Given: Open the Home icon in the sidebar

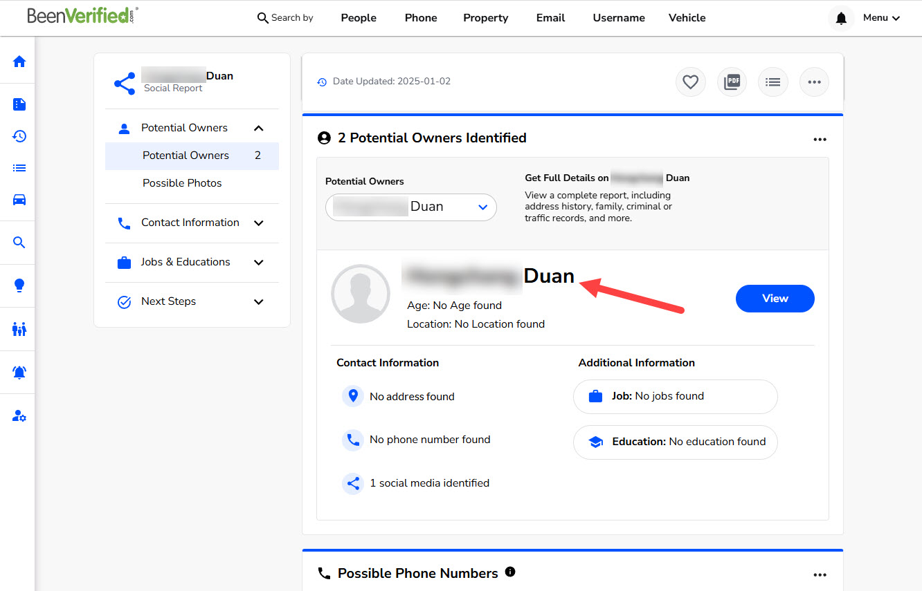Looking at the screenshot, I should pyautogui.click(x=17, y=61).
